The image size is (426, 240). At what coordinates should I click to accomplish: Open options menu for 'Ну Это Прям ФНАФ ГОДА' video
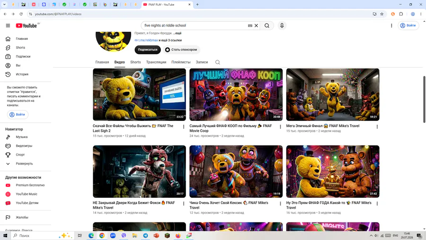pyautogui.click(x=377, y=203)
